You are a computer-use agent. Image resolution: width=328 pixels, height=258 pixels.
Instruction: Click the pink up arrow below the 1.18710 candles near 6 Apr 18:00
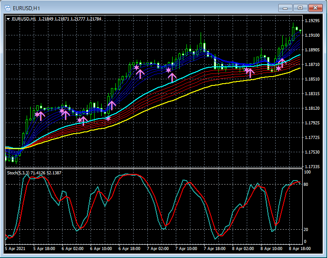coord(140,73)
